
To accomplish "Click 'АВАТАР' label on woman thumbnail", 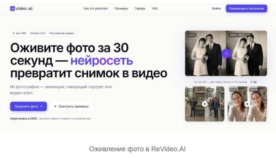I will point(254,90).
